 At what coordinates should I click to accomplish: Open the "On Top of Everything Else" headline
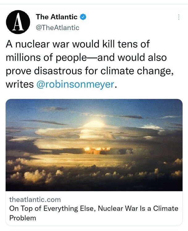pyautogui.click(x=52, y=209)
